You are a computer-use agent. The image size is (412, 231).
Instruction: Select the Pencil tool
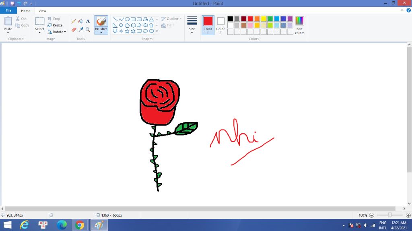(74, 21)
